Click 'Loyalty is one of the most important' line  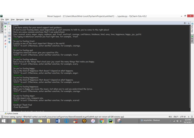[x=39, y=43]
